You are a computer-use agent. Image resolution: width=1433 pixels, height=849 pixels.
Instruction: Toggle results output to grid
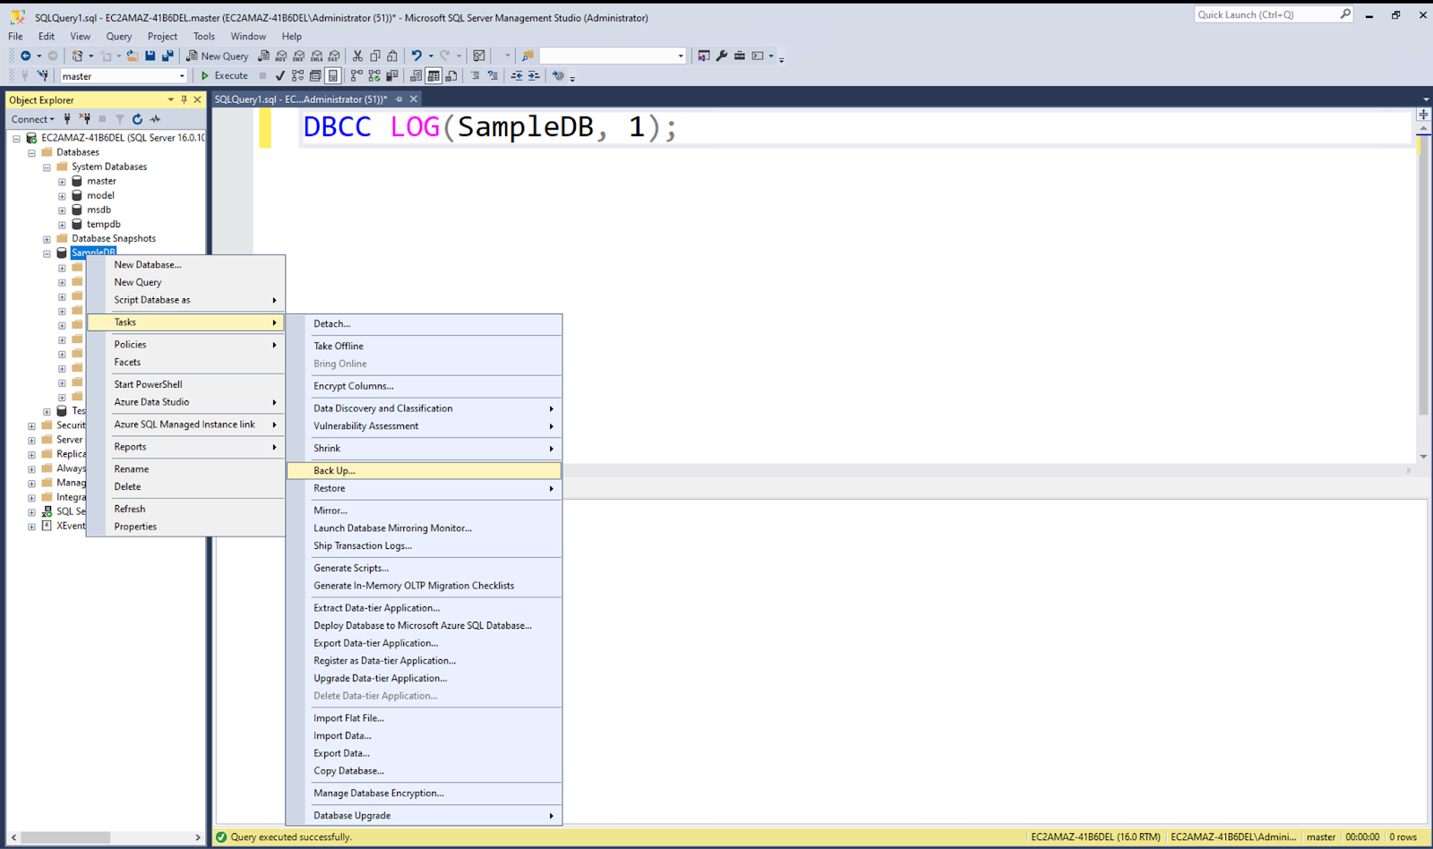coord(433,75)
